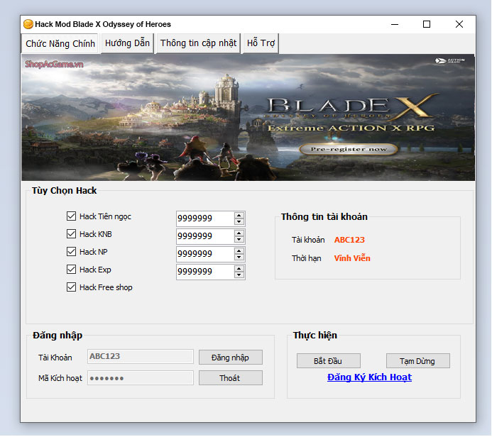Image resolution: width=492 pixels, height=437 pixels.
Task: Increase Tiên ngọc value with up arrow
Action: tap(239, 216)
